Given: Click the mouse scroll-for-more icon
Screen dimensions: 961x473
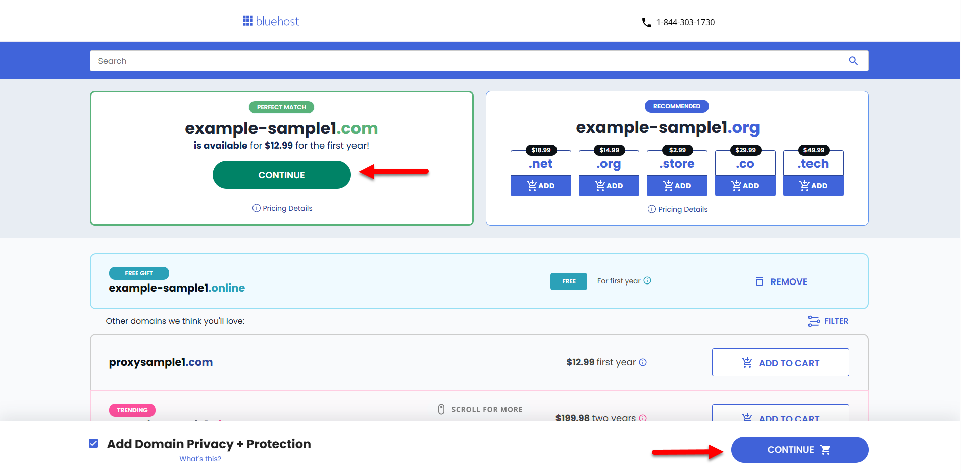Looking at the screenshot, I should [x=441, y=409].
